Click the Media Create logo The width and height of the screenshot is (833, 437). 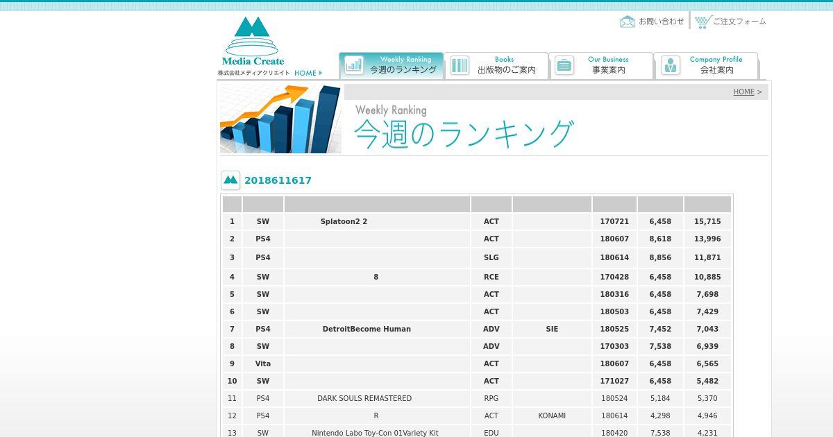click(x=253, y=42)
